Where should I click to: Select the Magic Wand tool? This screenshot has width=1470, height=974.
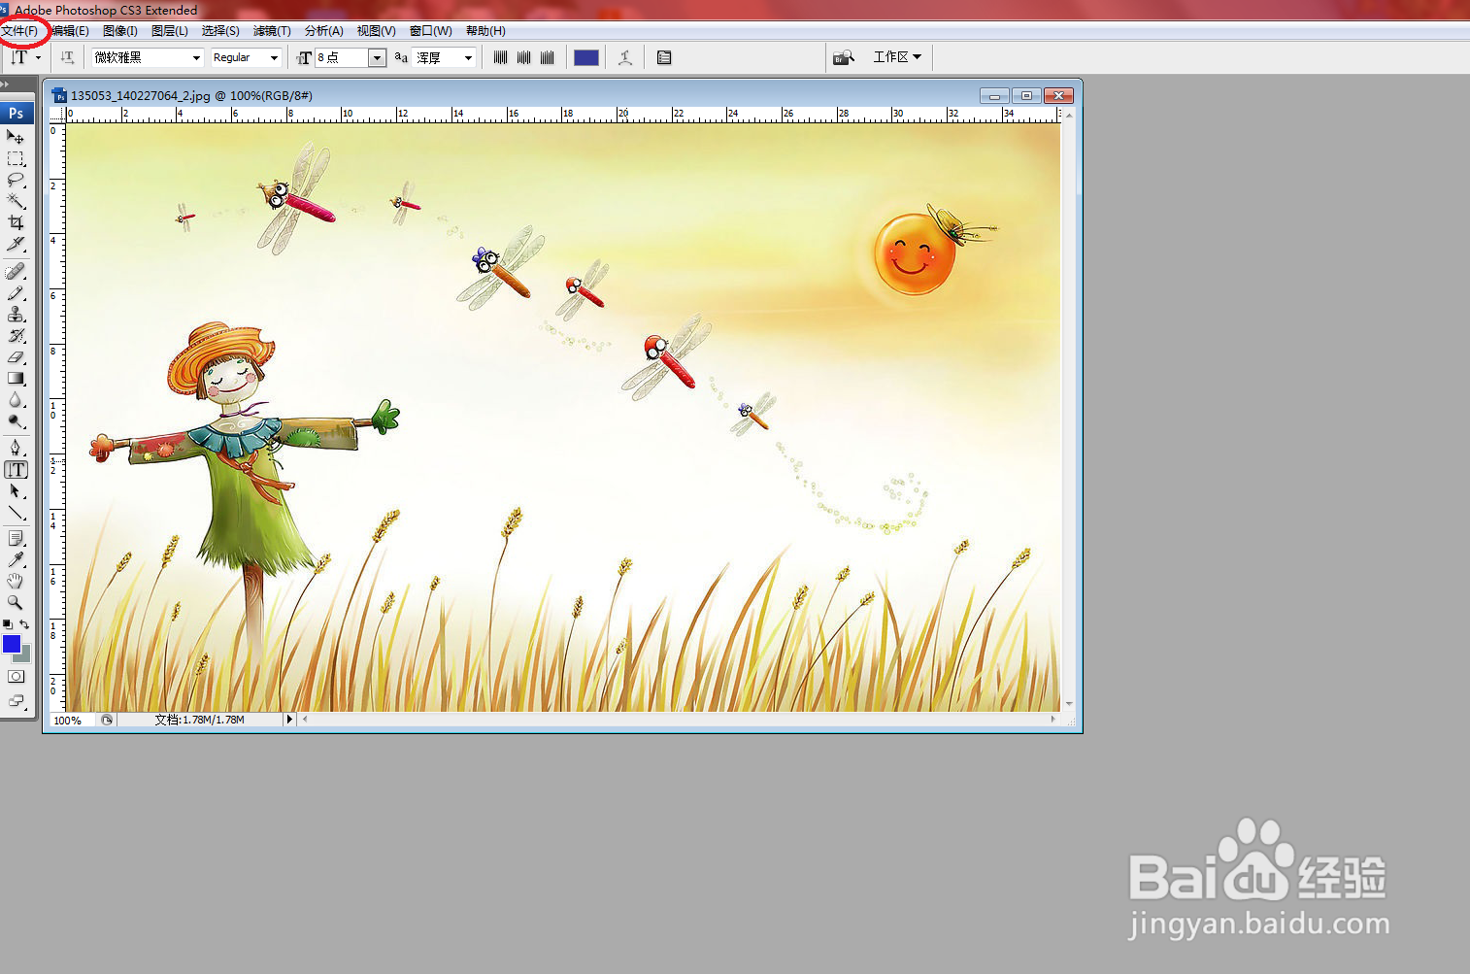click(x=16, y=201)
